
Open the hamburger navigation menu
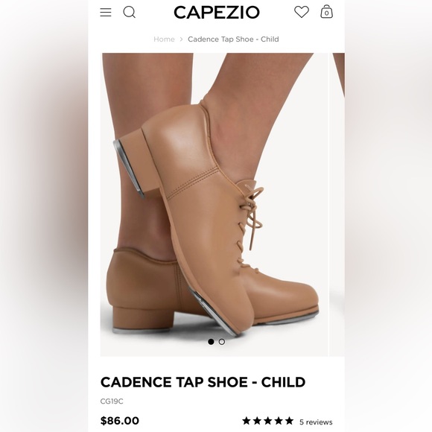(106, 12)
